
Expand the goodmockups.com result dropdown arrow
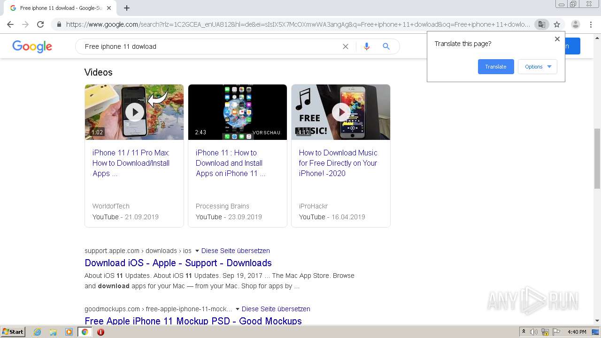click(237, 309)
